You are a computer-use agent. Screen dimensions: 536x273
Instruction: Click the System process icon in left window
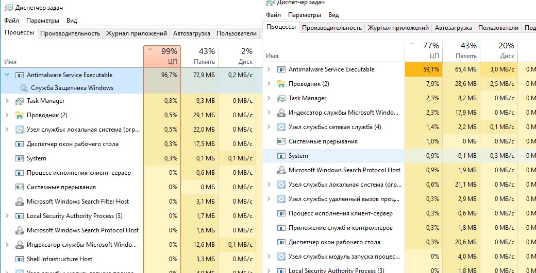coord(20,158)
